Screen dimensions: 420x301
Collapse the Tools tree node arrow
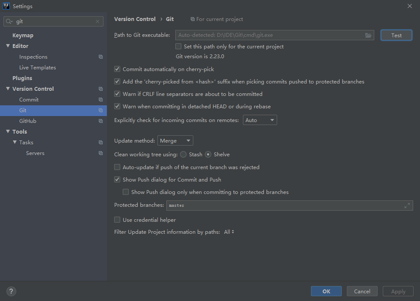[x=8, y=131]
